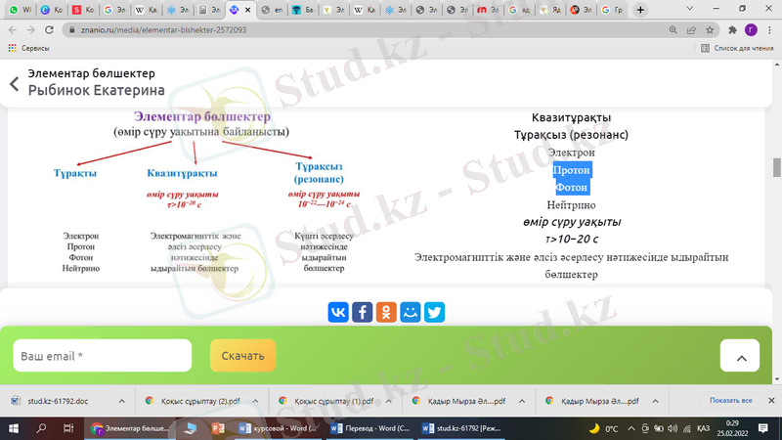Screen dimensions: 782x440
Task: Share via Facebook icon
Action: [x=362, y=312]
